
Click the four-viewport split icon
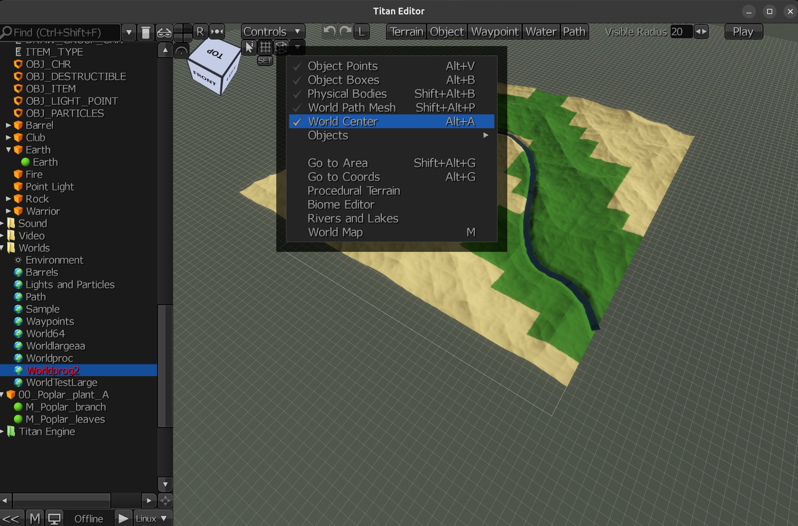[182, 32]
